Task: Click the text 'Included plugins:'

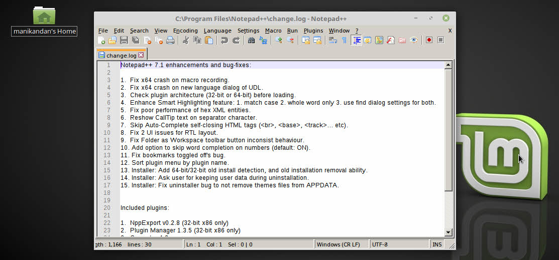Action: tap(145, 208)
